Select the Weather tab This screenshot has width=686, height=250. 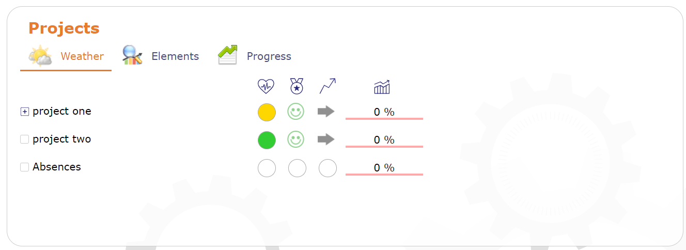pos(67,56)
